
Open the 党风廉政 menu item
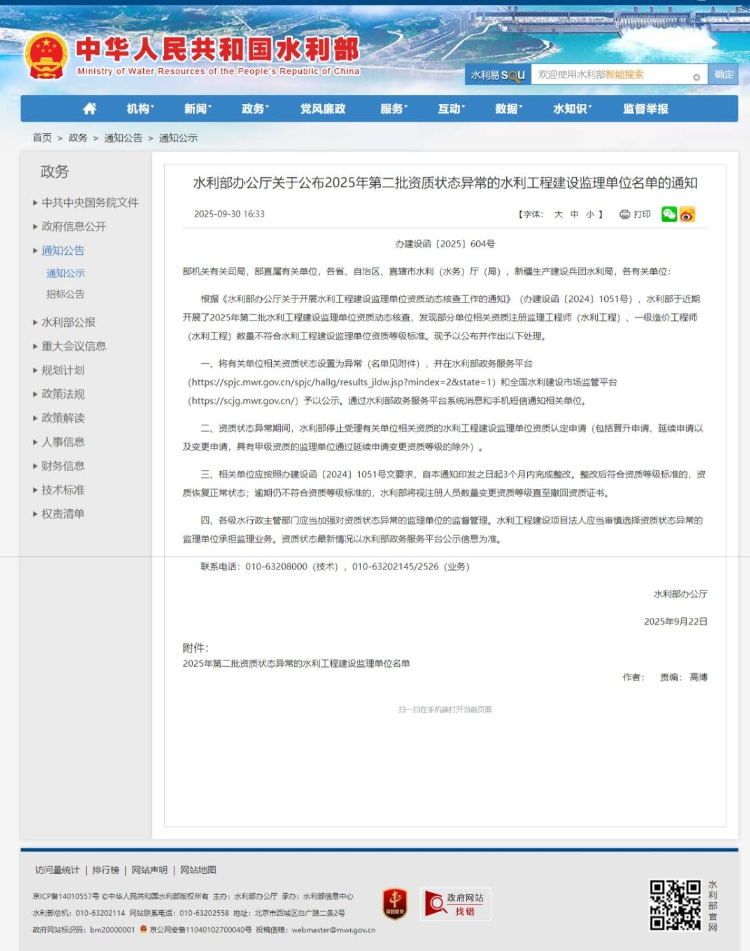(323, 109)
